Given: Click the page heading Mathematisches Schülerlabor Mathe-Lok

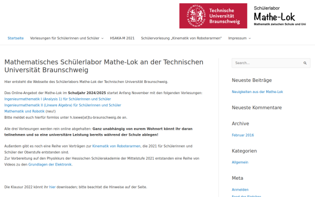Looking at the screenshot, I should point(104,66).
